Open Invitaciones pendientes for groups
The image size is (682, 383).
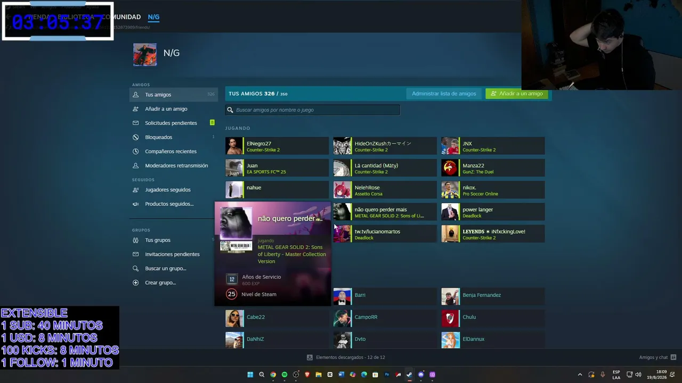click(172, 254)
